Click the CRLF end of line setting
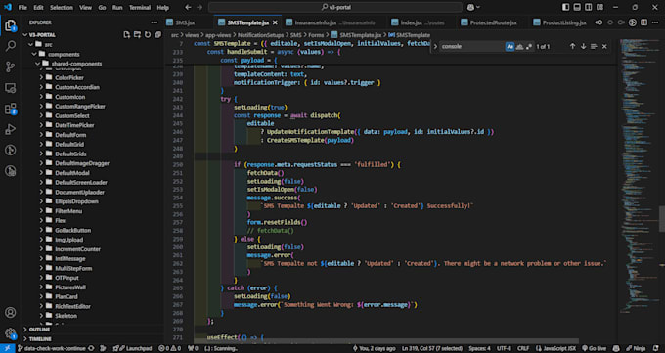Image resolution: width=665 pixels, height=353 pixels. pyautogui.click(x=523, y=348)
